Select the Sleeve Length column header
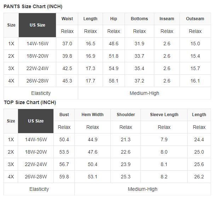218x200 pixels. [x=164, y=115]
